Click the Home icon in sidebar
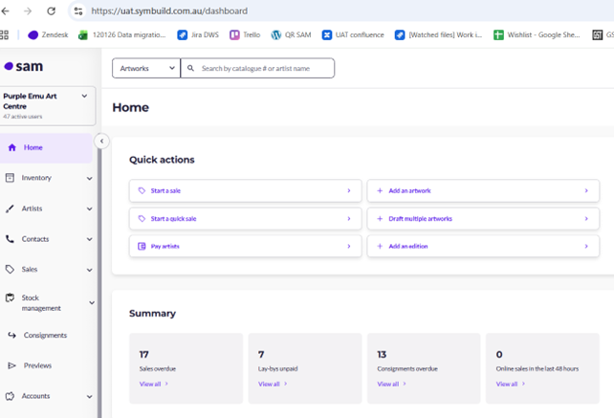 click(11, 148)
